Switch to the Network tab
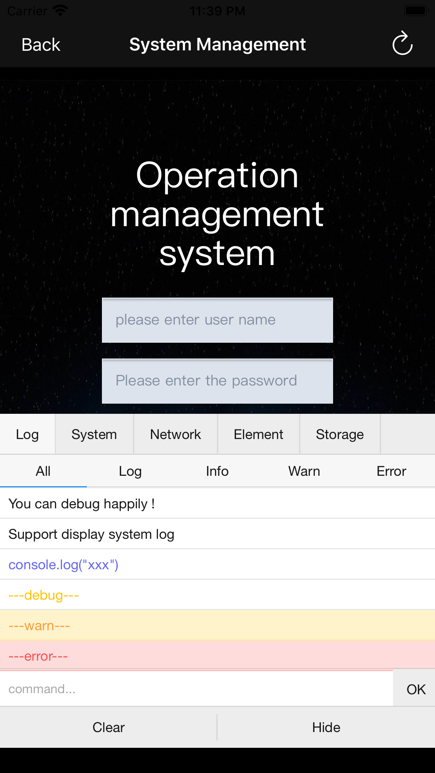Image resolution: width=435 pixels, height=773 pixels. pyautogui.click(x=175, y=434)
